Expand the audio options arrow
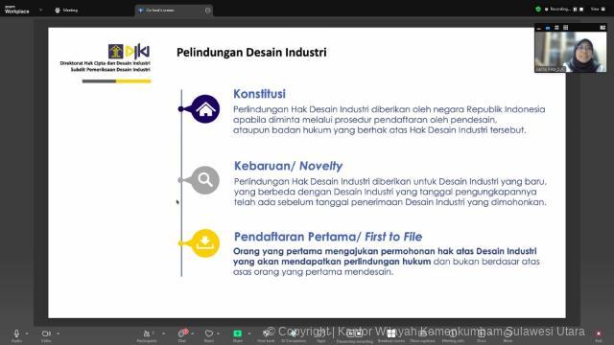Image resolution: width=614 pixels, height=345 pixels. coord(27,333)
